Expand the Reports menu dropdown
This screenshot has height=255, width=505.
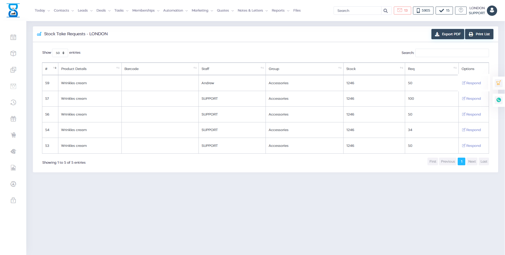pyautogui.click(x=280, y=11)
